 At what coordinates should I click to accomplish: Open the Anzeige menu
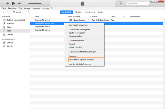pyautogui.click(x=27, y=8)
